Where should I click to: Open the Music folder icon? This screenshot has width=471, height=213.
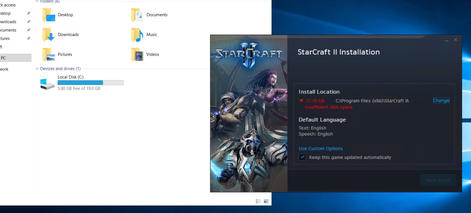[137, 35]
